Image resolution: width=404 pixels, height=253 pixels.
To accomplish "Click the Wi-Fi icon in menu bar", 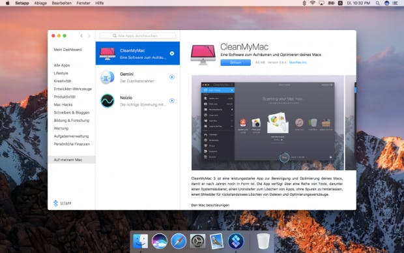I will 313,3.
